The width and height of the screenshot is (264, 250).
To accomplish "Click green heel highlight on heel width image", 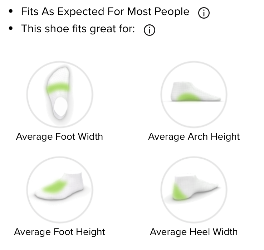I will click(x=179, y=192).
